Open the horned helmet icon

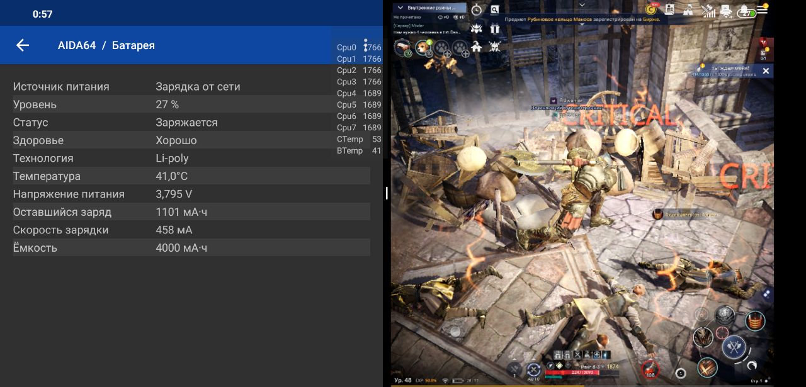[495, 47]
